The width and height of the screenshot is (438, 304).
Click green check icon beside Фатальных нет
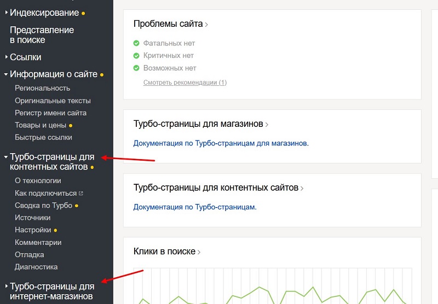(x=136, y=43)
